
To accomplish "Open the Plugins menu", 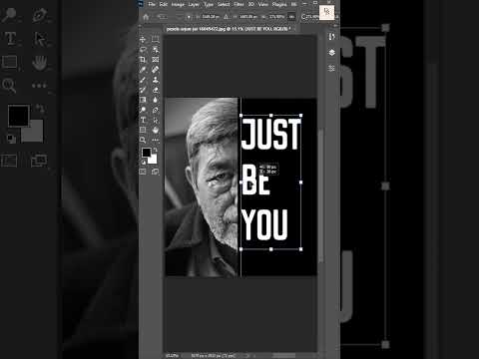I will tap(279, 4).
